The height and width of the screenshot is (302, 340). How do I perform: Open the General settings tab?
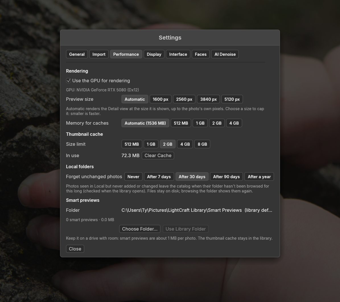(77, 54)
